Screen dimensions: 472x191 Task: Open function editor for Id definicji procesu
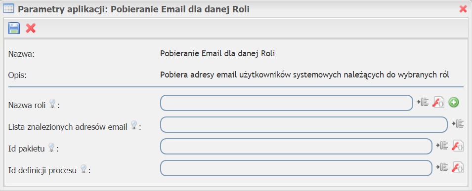coord(458,167)
